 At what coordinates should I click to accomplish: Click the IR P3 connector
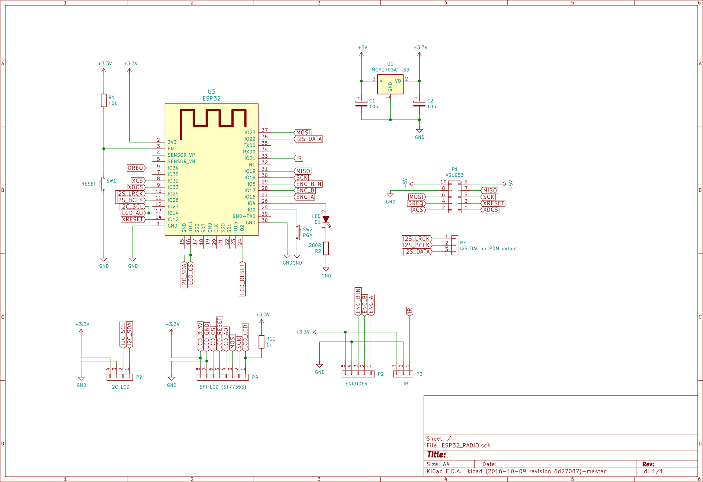(x=403, y=374)
